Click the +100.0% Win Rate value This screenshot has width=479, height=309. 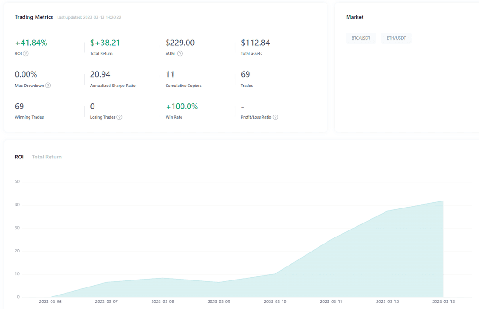tap(182, 107)
